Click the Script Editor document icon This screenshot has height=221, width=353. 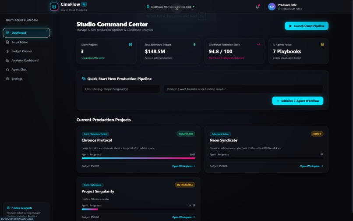pos(7,42)
